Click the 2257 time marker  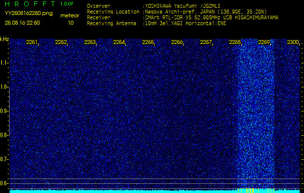[x=206, y=42]
